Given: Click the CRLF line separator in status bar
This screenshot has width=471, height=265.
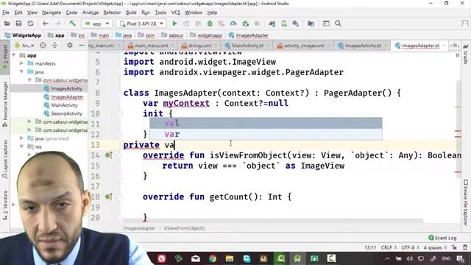Looking at the screenshot, I should (x=389, y=247).
